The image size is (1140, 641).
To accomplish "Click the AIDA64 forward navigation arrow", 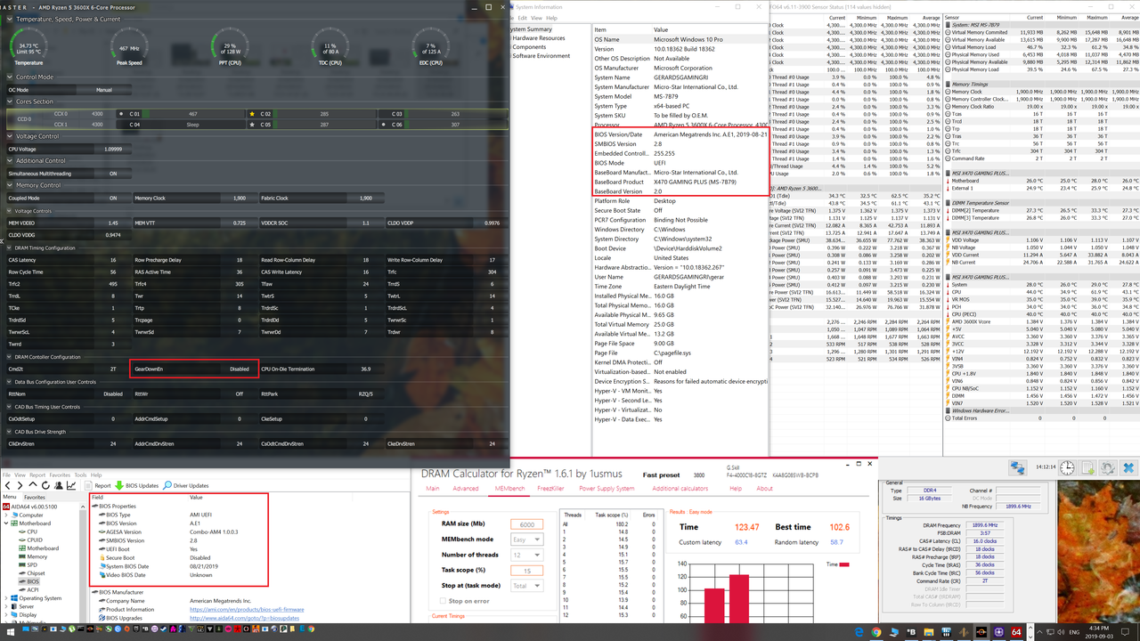I will pos(20,485).
